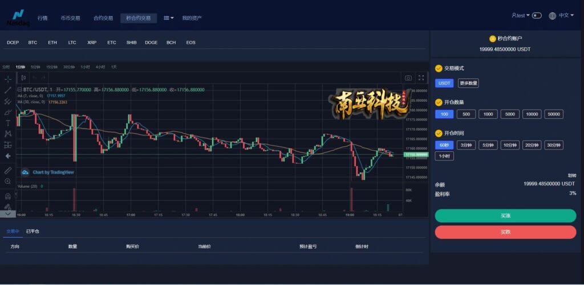
Task: Select the text annotation tool
Action: [x=8, y=123]
